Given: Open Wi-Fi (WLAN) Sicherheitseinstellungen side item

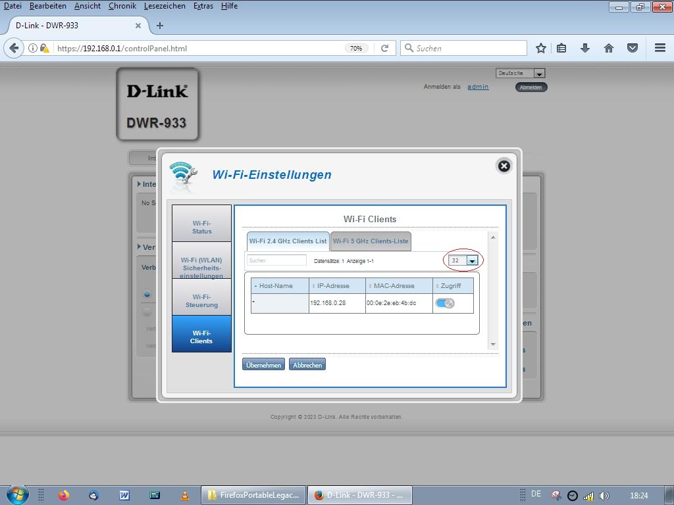Looking at the screenshot, I should pos(201,260).
